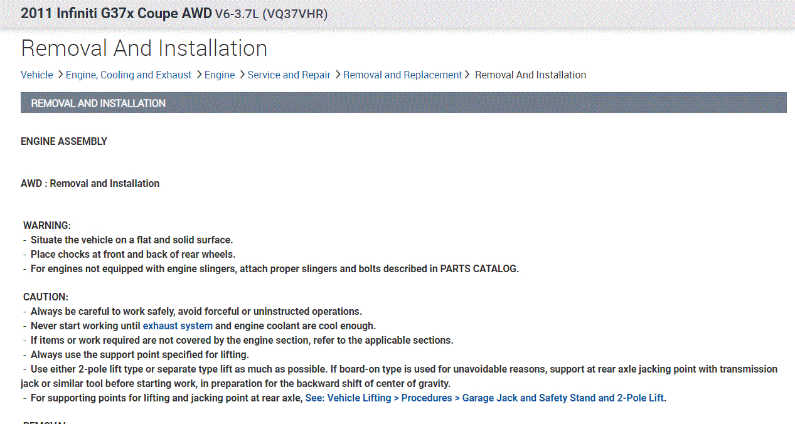The width and height of the screenshot is (795, 424).
Task: Open Removal and Replacement breadcrumb link
Action: pyautogui.click(x=402, y=75)
